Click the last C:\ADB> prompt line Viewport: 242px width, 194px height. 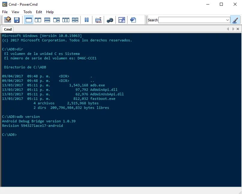(x=9, y=135)
